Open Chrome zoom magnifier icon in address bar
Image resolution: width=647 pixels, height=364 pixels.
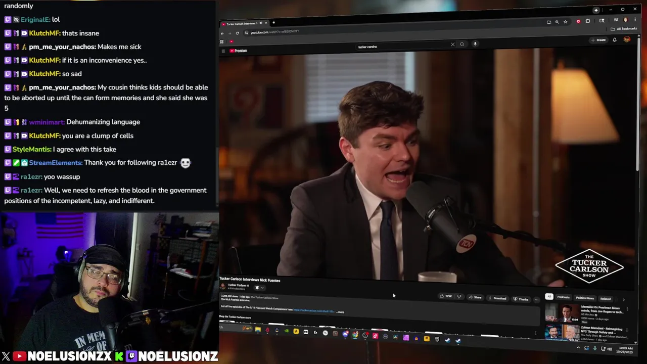pyautogui.click(x=557, y=22)
